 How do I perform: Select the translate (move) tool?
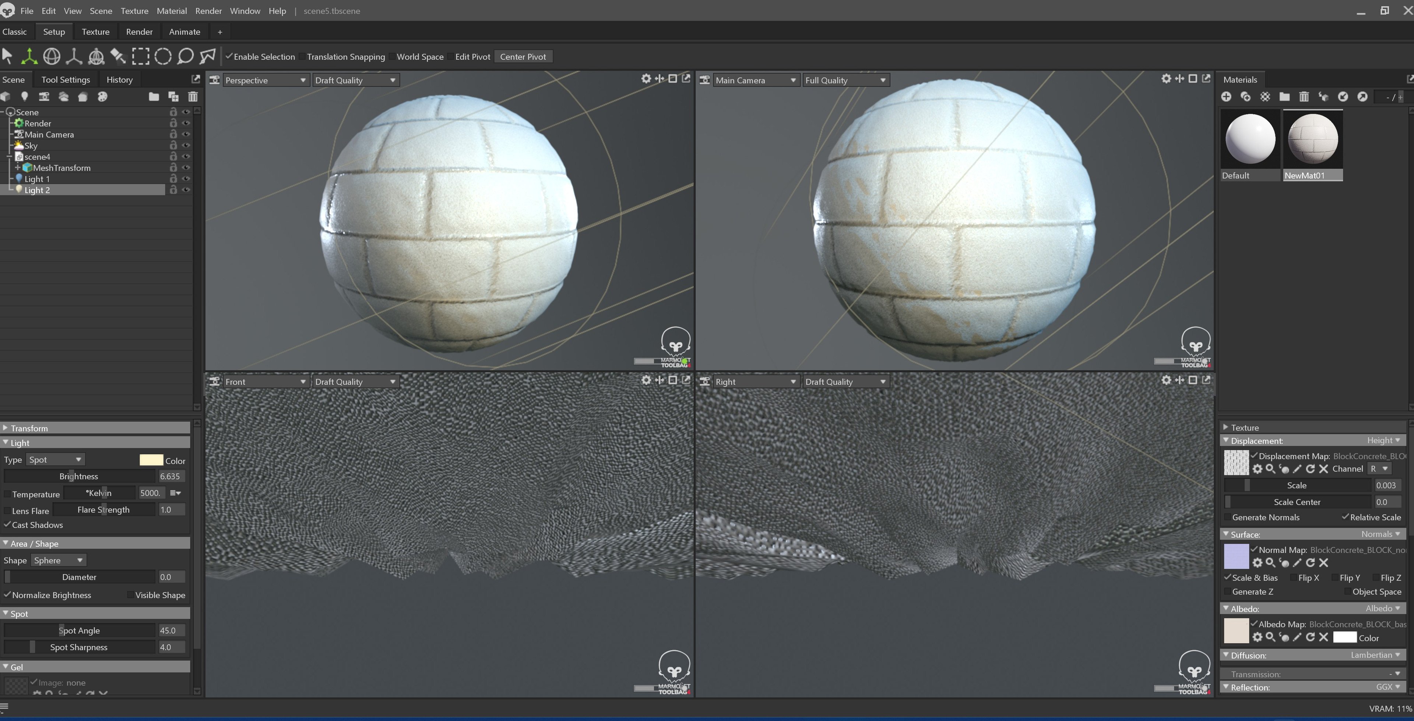click(x=29, y=57)
